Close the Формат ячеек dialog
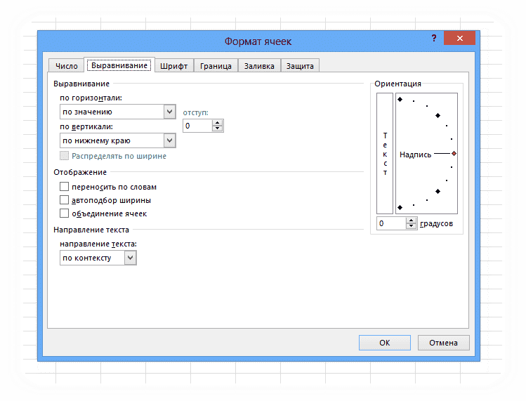The width and height of the screenshot is (526, 401). [x=459, y=38]
